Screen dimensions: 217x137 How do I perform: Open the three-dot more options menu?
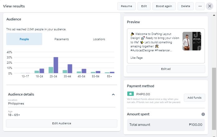(200, 6)
